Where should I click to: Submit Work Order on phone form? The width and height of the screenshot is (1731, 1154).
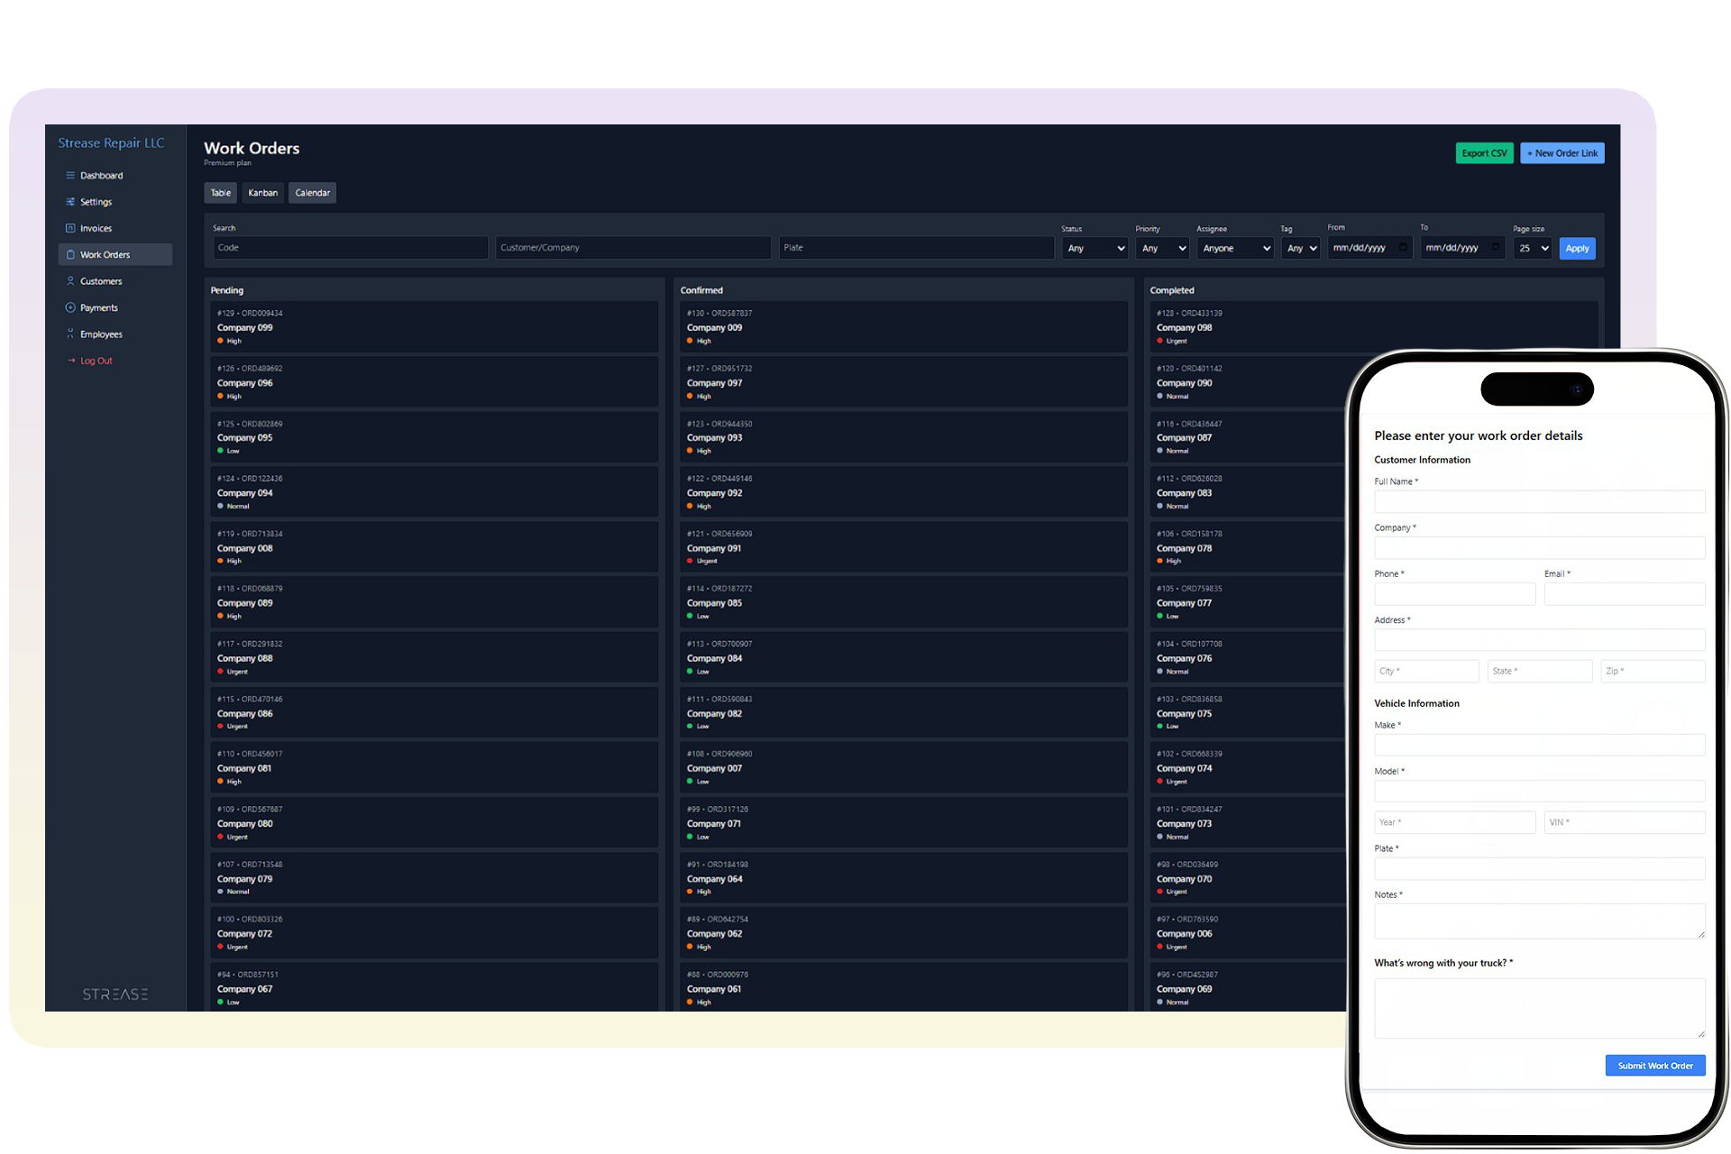(x=1654, y=1066)
